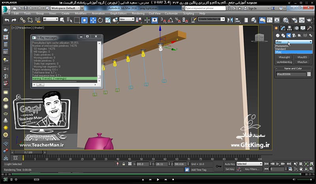Open the Edit menu

pos(16,13)
